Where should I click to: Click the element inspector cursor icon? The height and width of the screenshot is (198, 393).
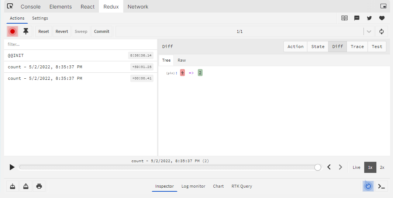(10, 6)
